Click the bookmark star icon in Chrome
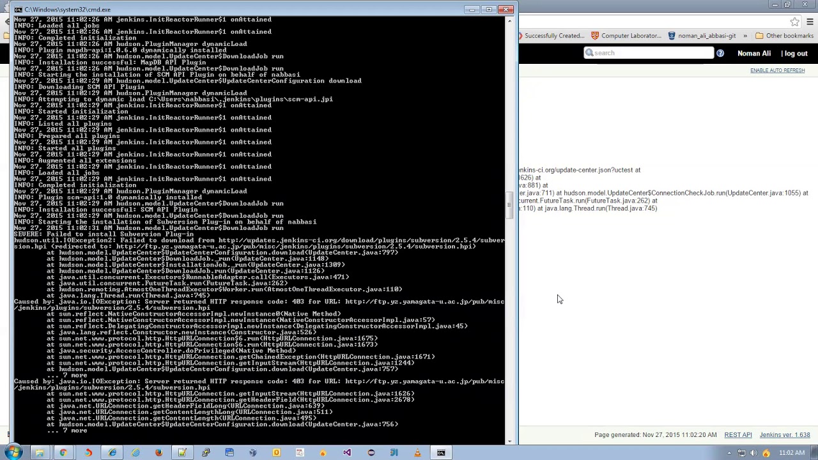 (x=795, y=22)
